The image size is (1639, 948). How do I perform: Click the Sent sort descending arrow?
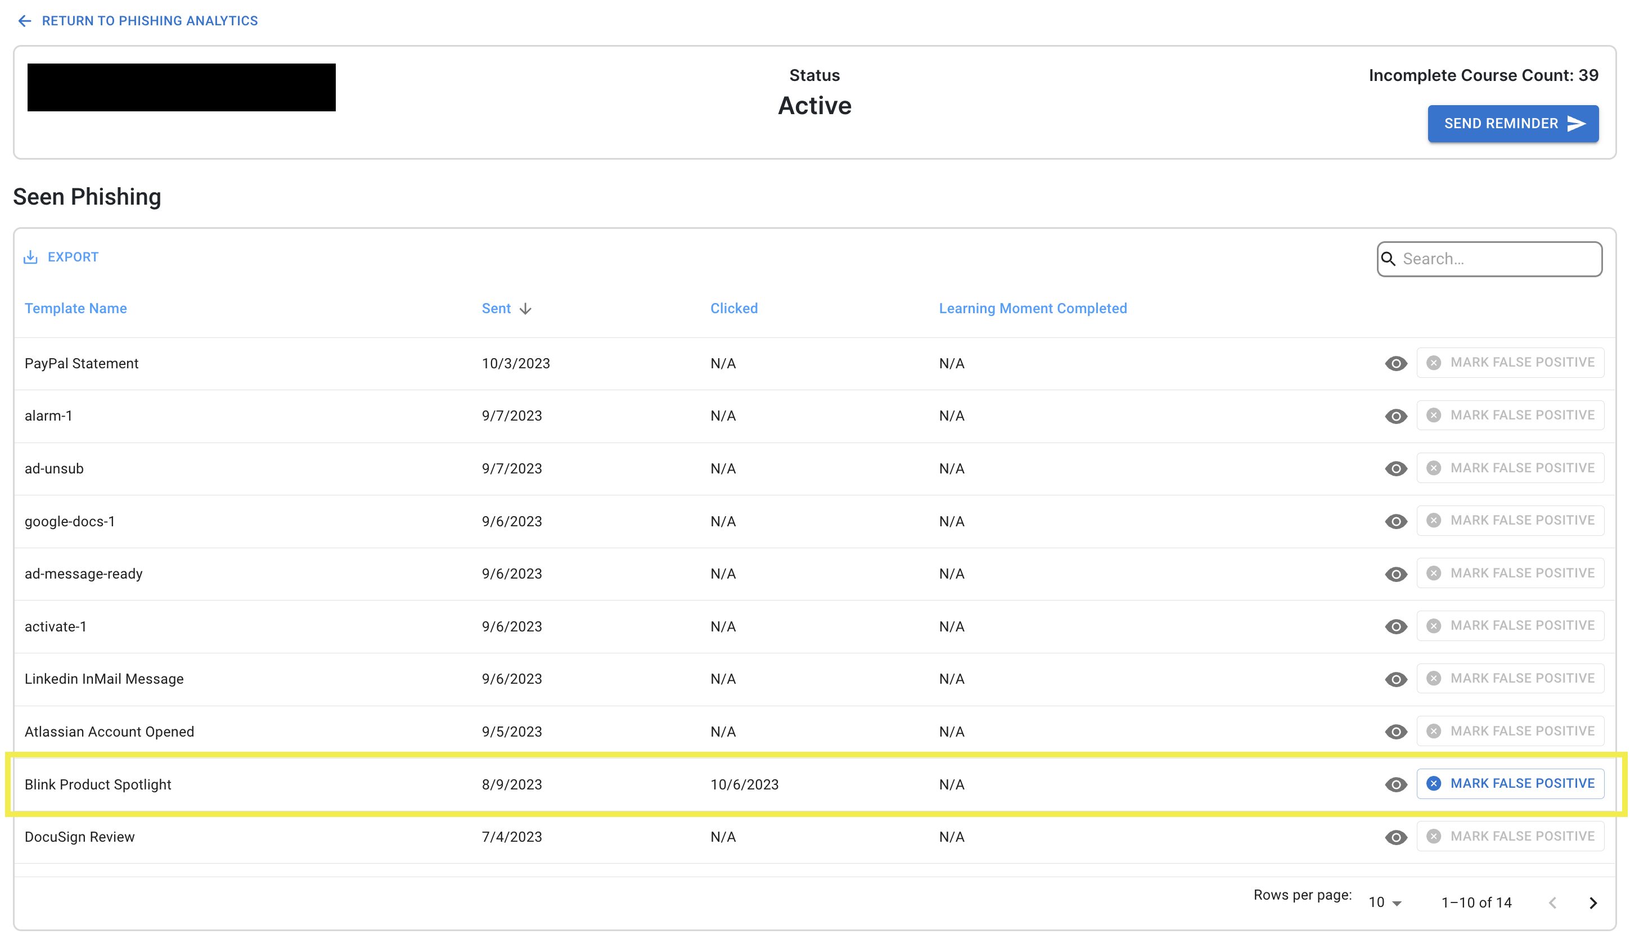[525, 309]
